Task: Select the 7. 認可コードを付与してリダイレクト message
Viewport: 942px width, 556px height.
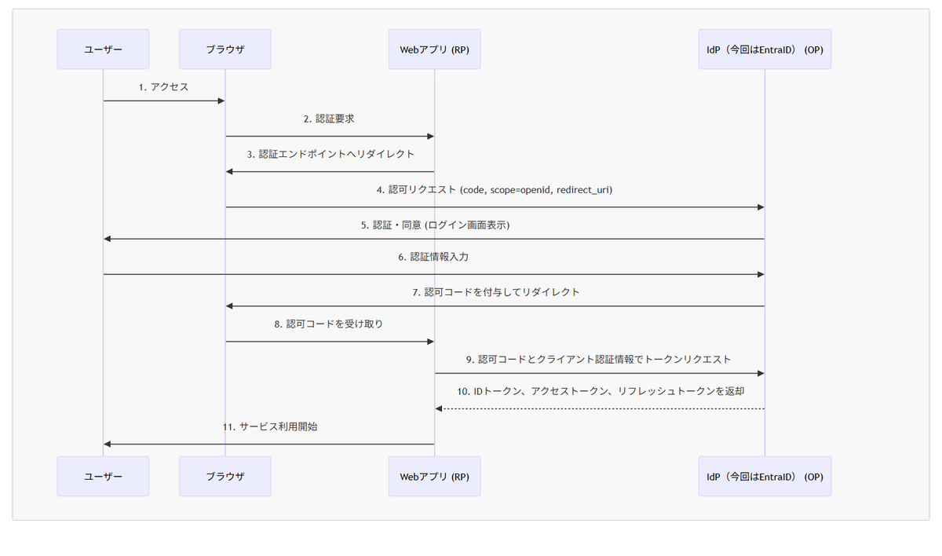Action: 495,291
